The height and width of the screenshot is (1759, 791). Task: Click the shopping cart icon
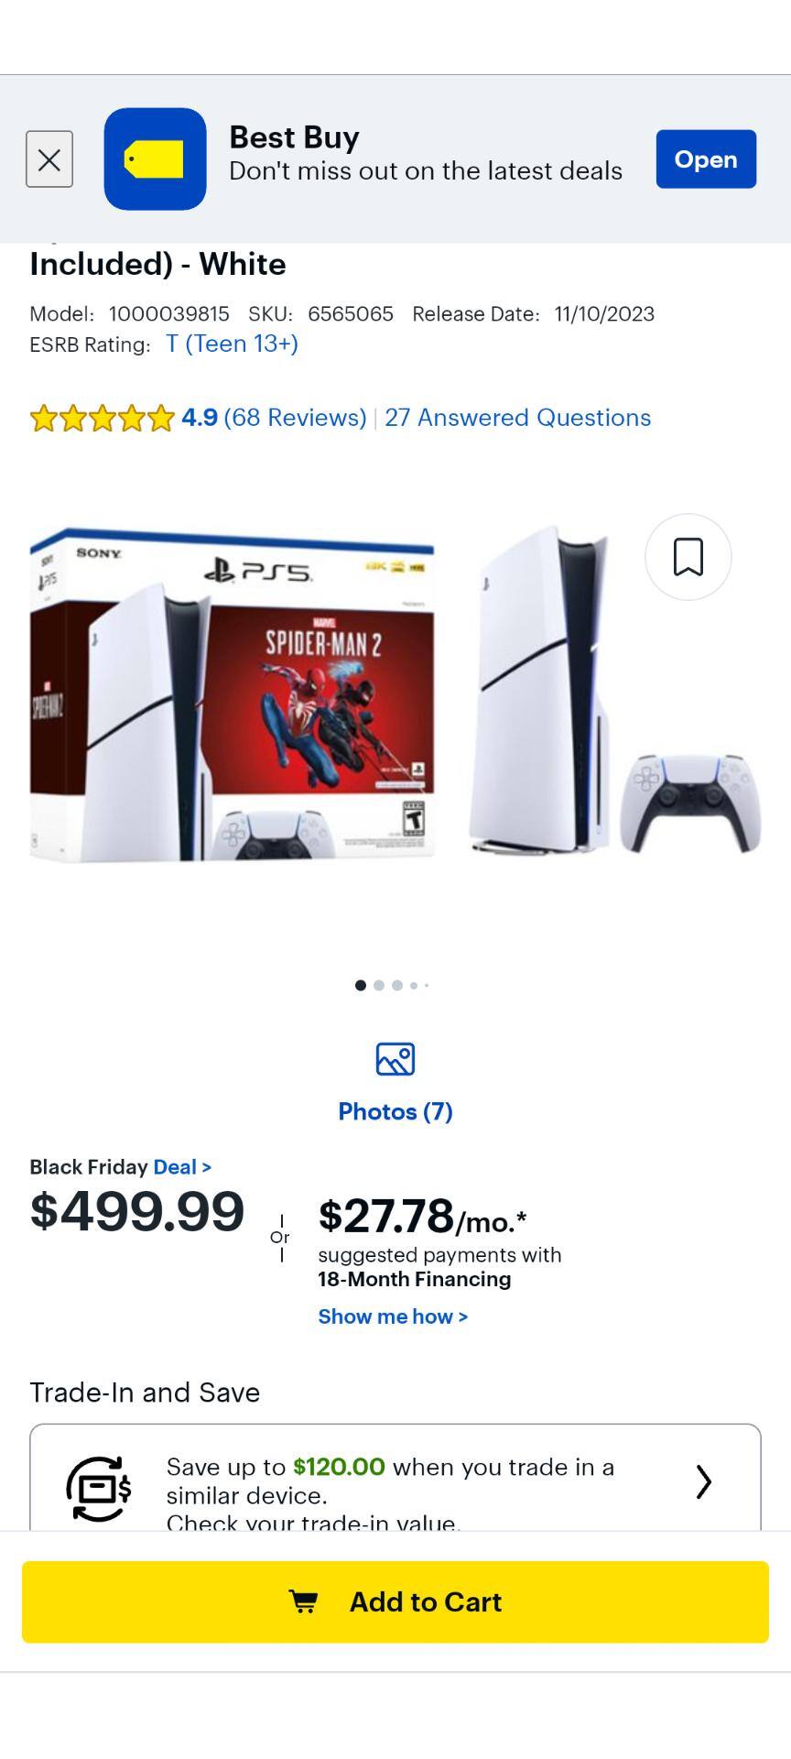[x=304, y=1601]
